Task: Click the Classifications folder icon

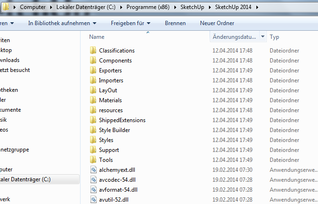Action: pyautogui.click(x=93, y=51)
